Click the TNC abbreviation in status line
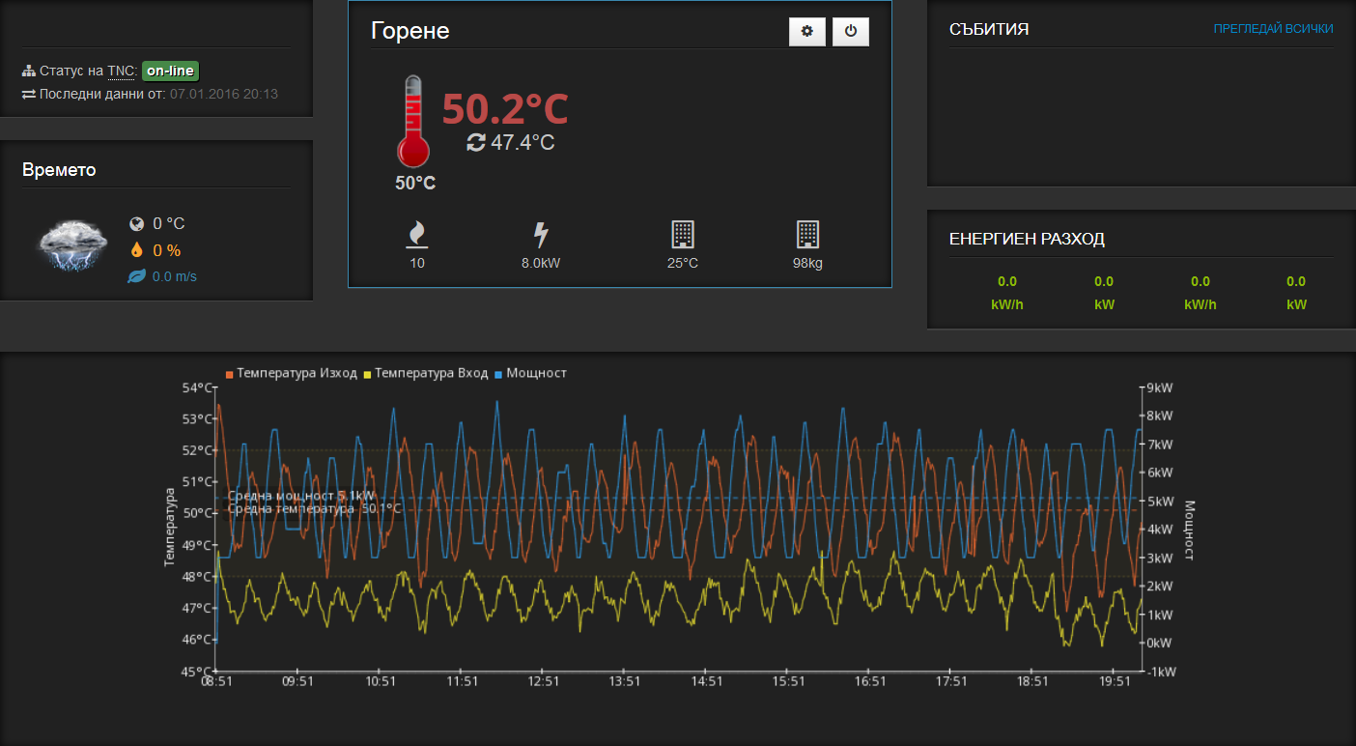 (122, 71)
